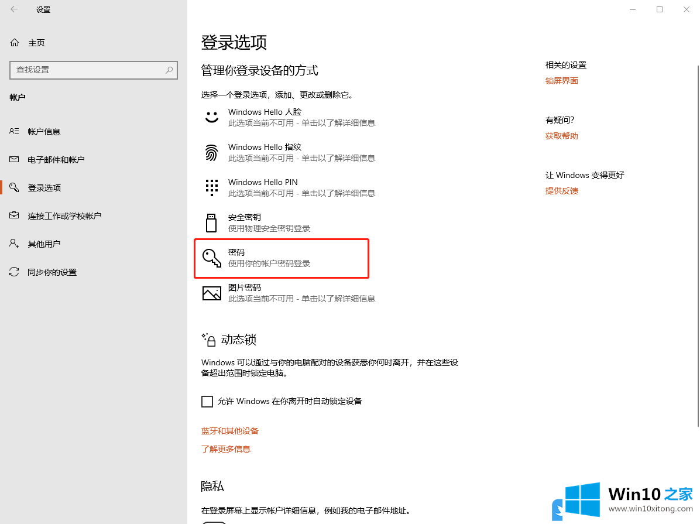
Task: Maximize the Settings window
Action: [x=660, y=9]
